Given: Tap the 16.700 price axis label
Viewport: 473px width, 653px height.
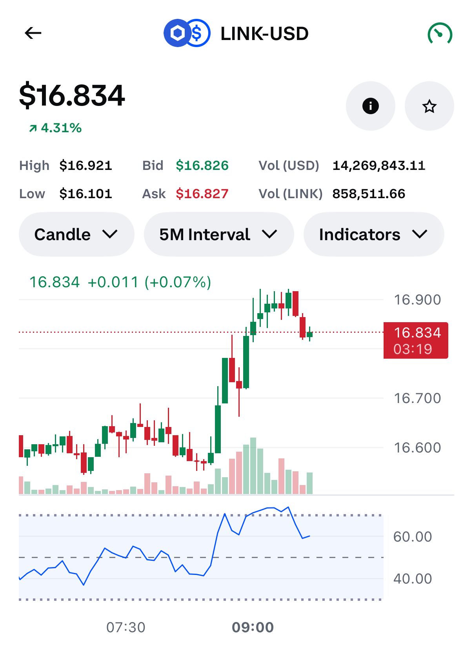Looking at the screenshot, I should pyautogui.click(x=417, y=398).
